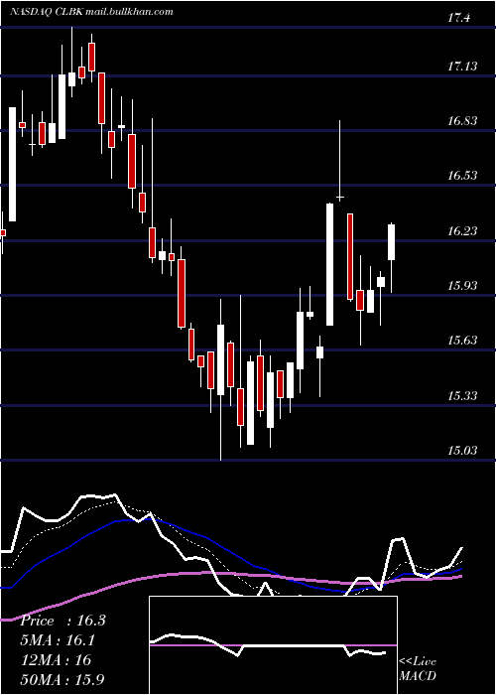
Task: Click the tall white candle near 16.4 high
Action: (x=329, y=265)
